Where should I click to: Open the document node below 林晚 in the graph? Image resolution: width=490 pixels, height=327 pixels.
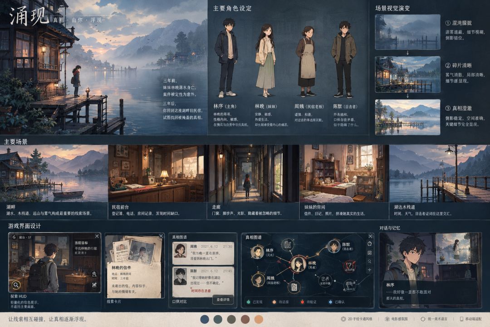[294, 287]
